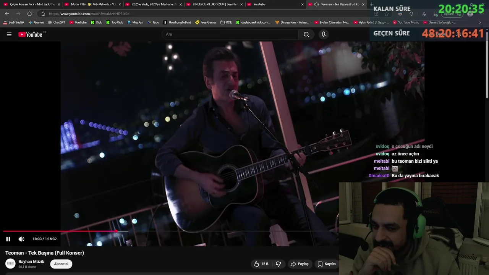
Task: Click the search magnifier button
Action: [x=306, y=34]
